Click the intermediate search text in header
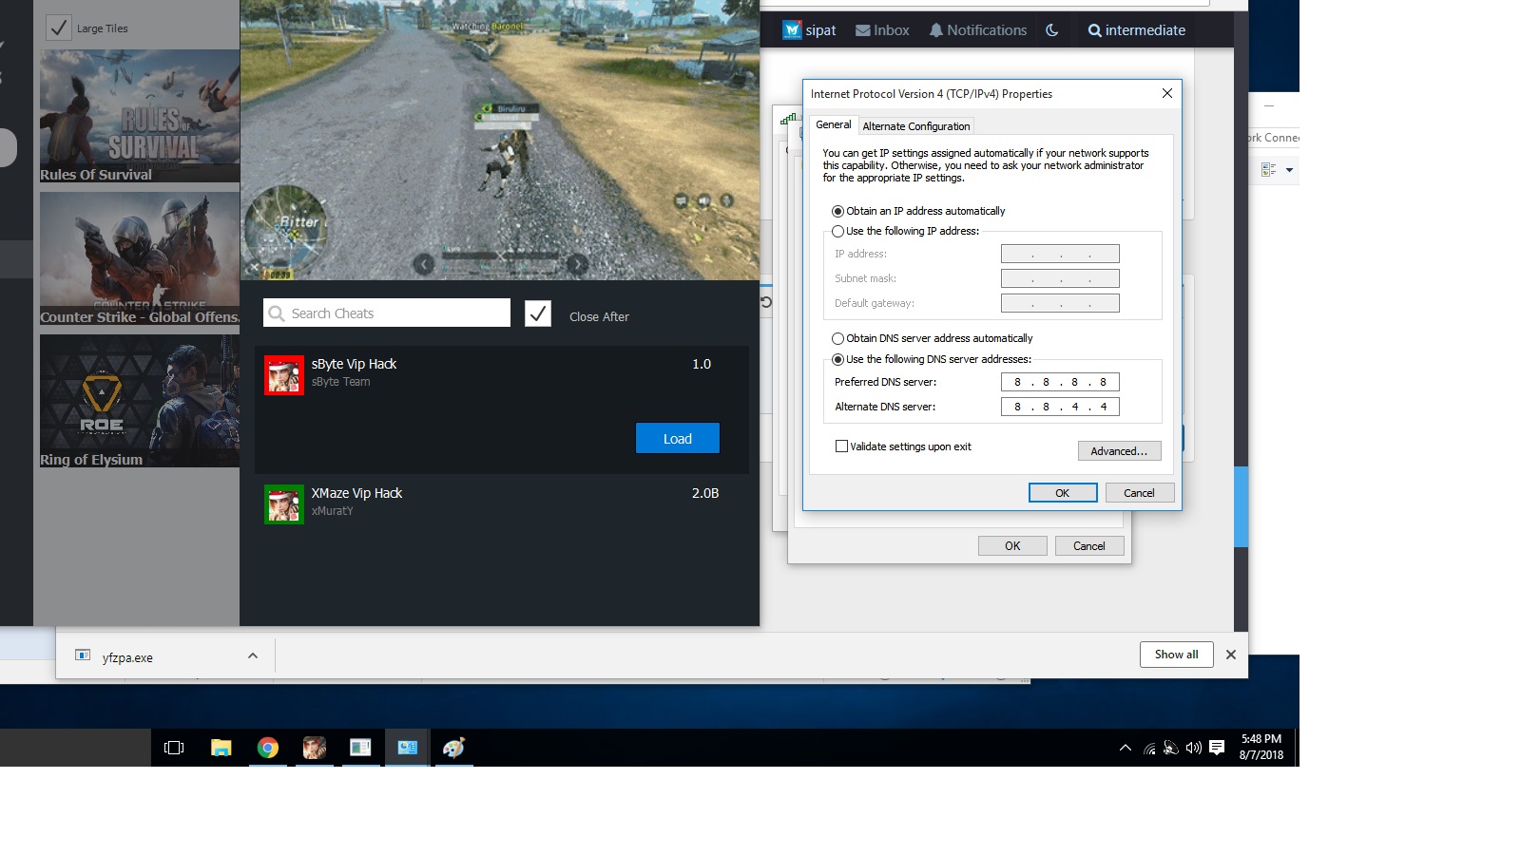1521x855 pixels. coord(1146,30)
